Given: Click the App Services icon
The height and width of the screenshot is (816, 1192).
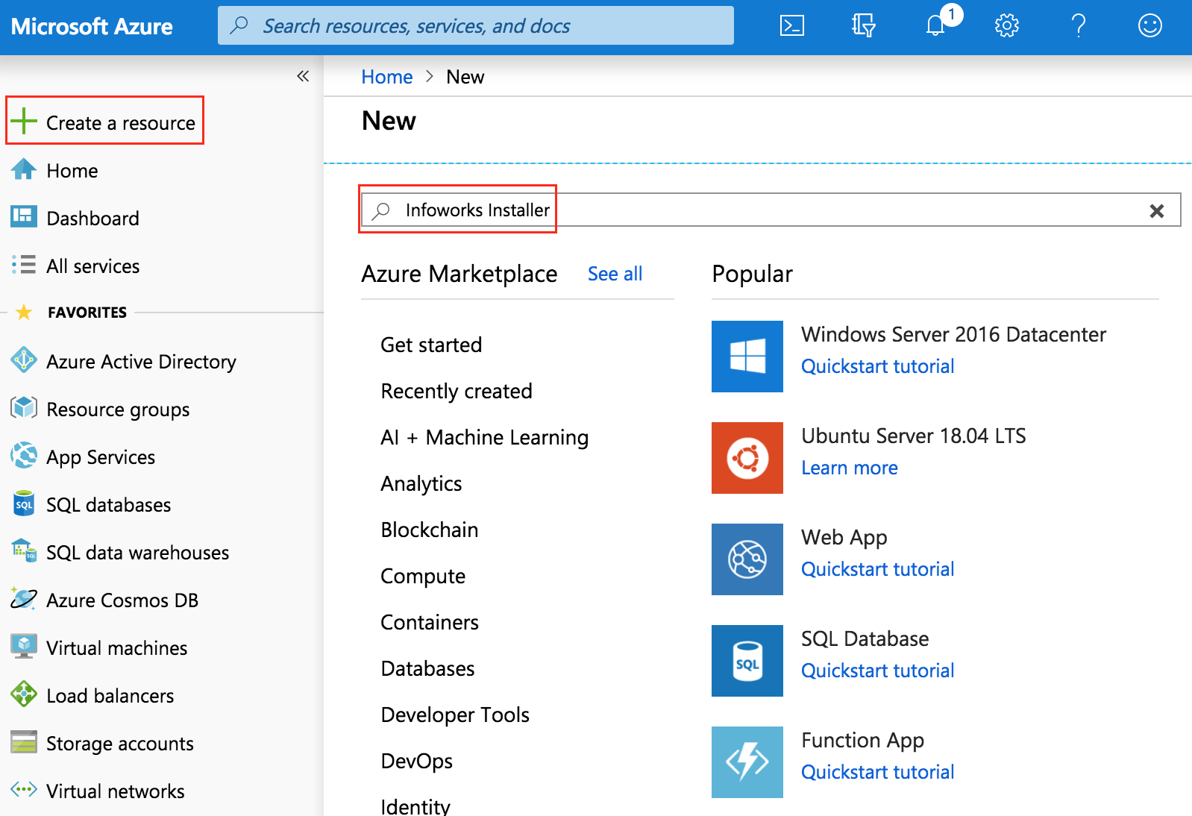Looking at the screenshot, I should click(x=24, y=456).
